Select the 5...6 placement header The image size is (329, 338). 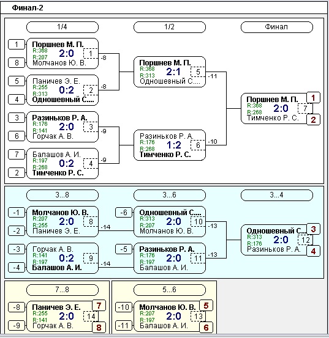[170, 290]
